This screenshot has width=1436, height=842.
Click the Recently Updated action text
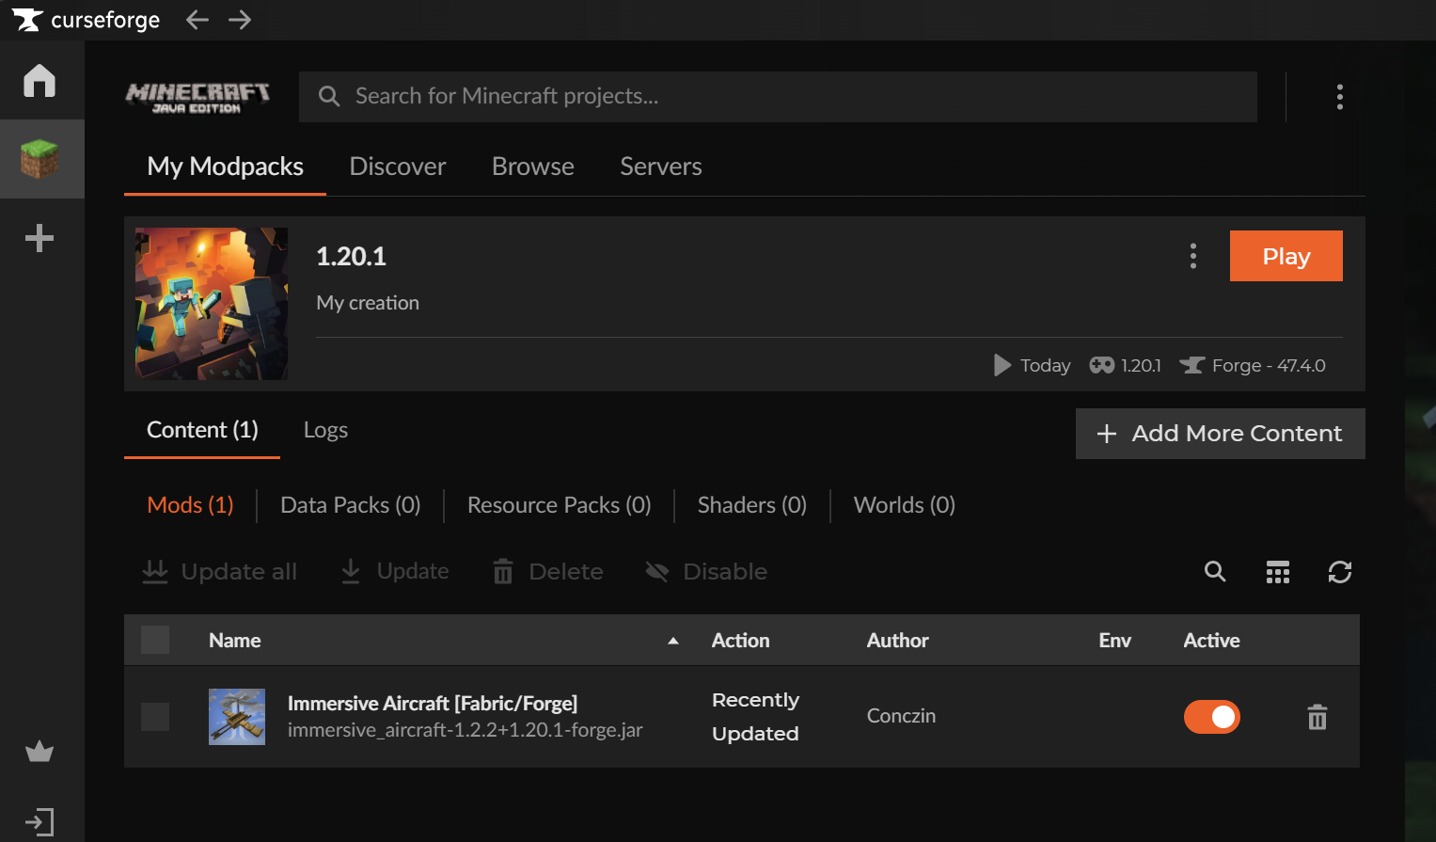pyautogui.click(x=756, y=717)
